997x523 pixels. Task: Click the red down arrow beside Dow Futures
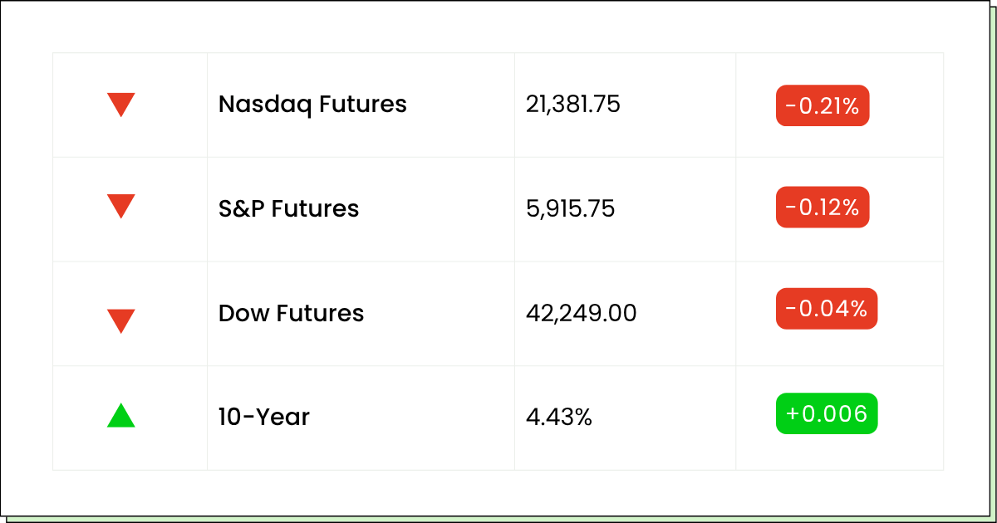pyautogui.click(x=121, y=321)
